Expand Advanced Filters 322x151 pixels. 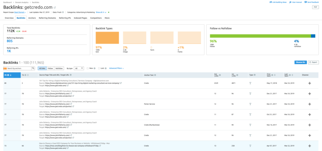pos(117,68)
